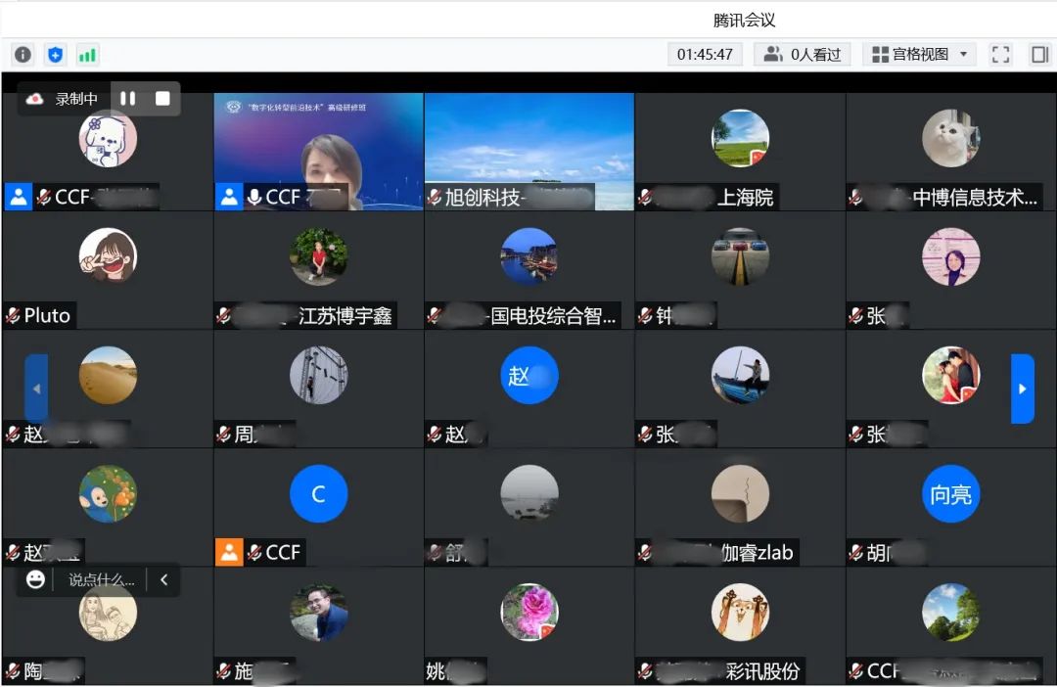
Task: Unmute participant Pluto's microphone
Action: pos(14,315)
